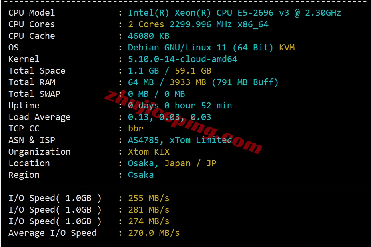The image size is (371, 247).
Task: Select '64 MB / 3933 MB (791 MB Buff)' value
Action: pos(203,82)
